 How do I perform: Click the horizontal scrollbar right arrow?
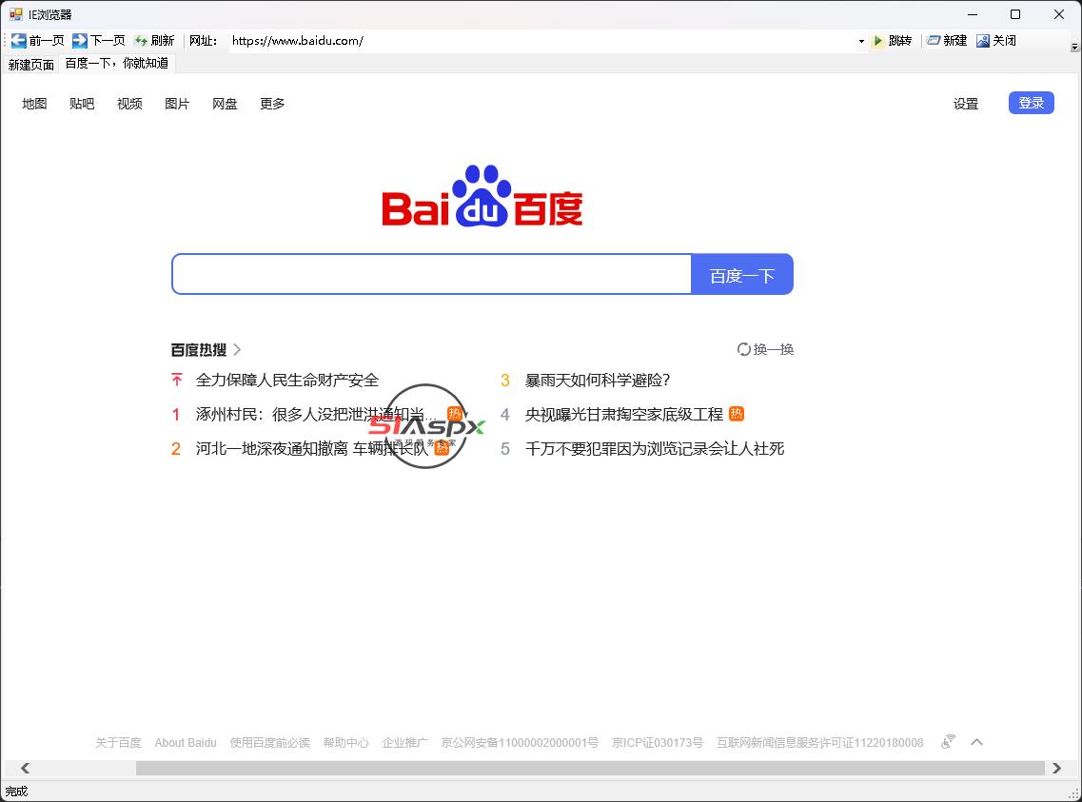[1056, 768]
